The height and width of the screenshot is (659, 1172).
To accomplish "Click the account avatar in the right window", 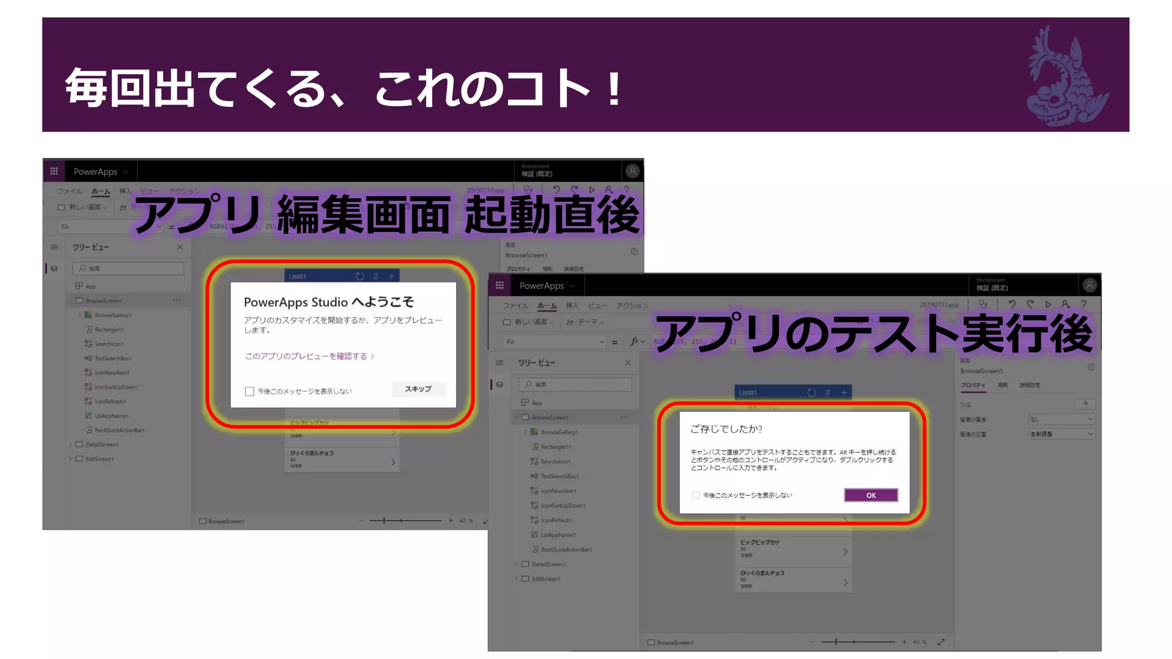I will [1090, 285].
